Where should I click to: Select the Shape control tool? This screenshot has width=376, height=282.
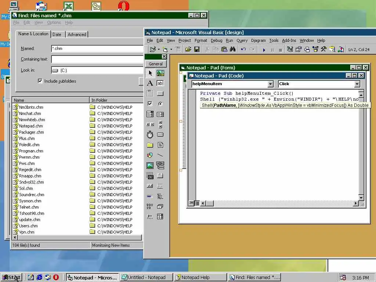150,155
